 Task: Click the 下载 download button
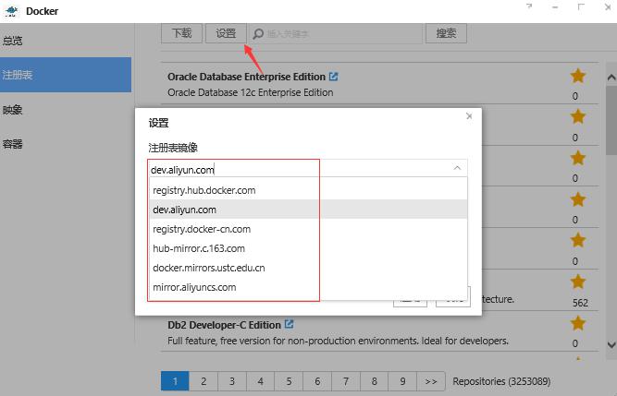click(182, 33)
